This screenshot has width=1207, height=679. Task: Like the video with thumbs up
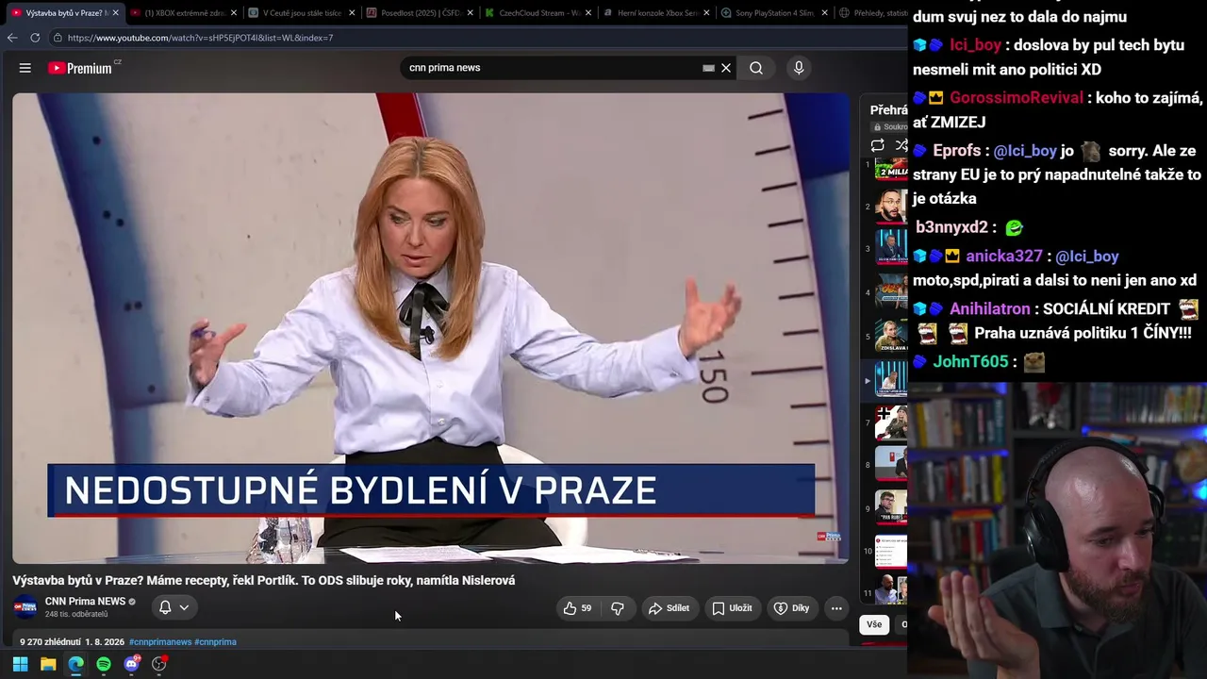point(577,608)
